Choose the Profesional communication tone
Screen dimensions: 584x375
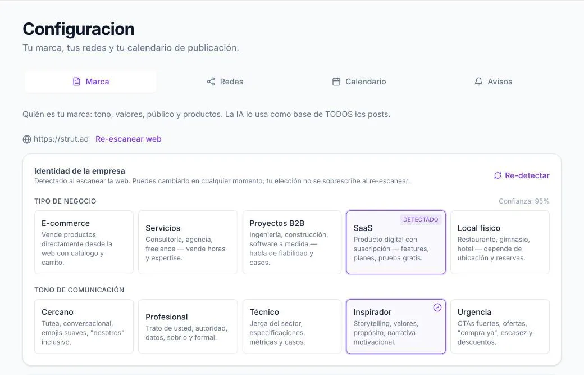coord(188,327)
